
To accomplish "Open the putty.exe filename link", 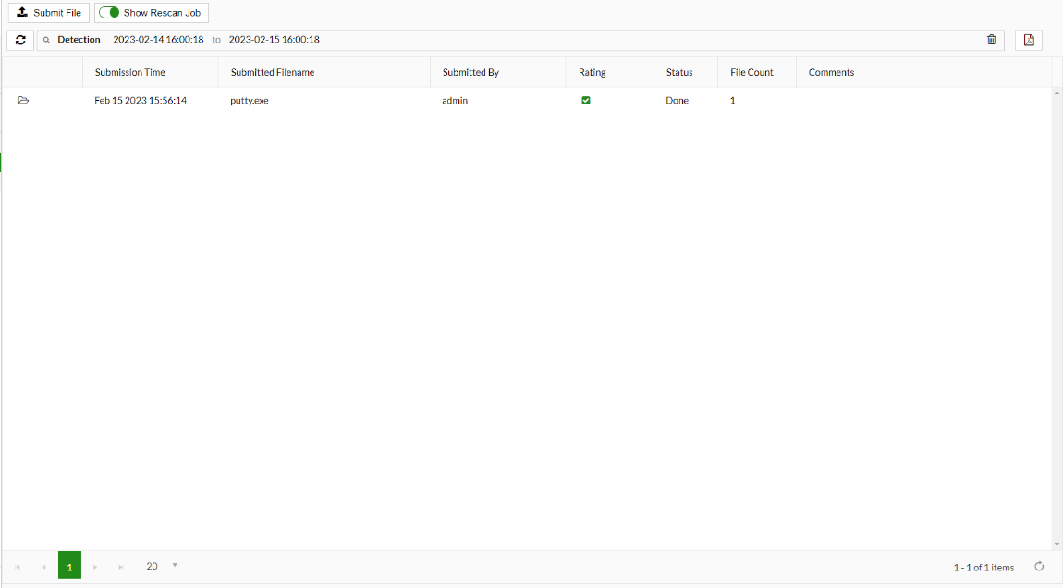I will click(x=249, y=100).
